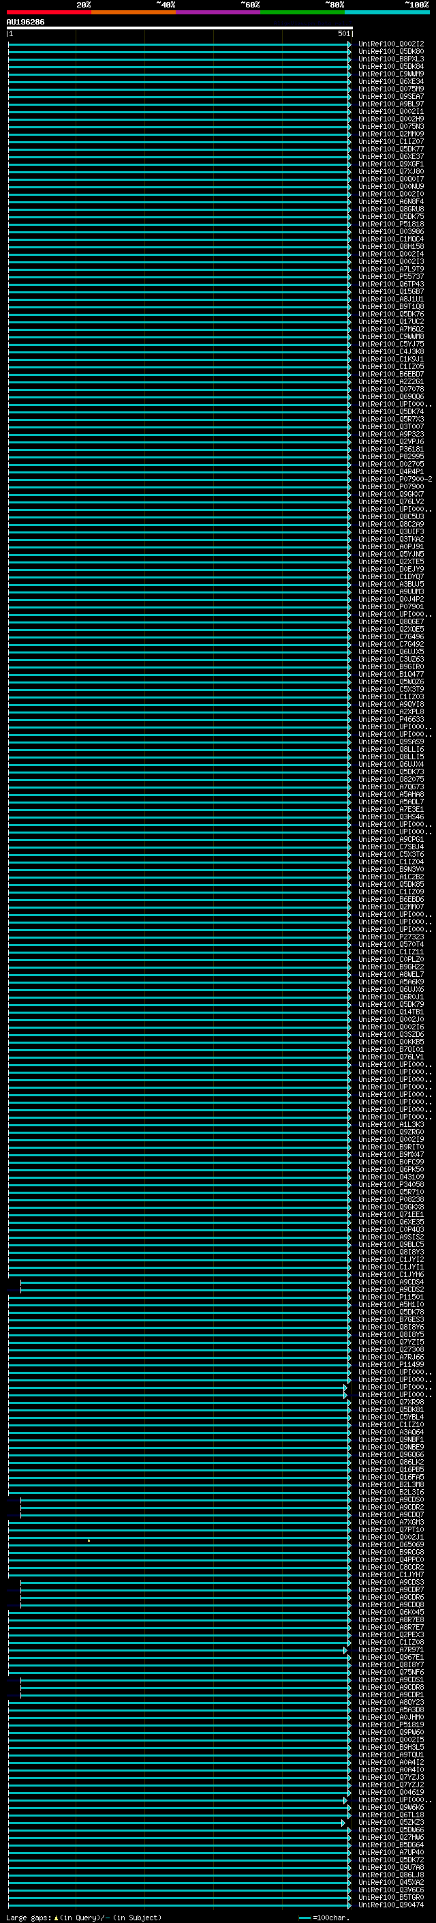Select the UniRef100_Q002I0 label
Viewport: 436px width, 1923px height.
[x=391, y=194]
